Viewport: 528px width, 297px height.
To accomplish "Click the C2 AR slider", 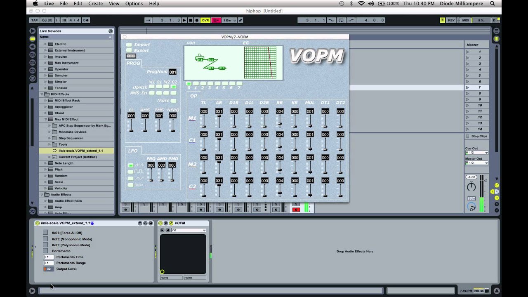I will pos(219,191).
